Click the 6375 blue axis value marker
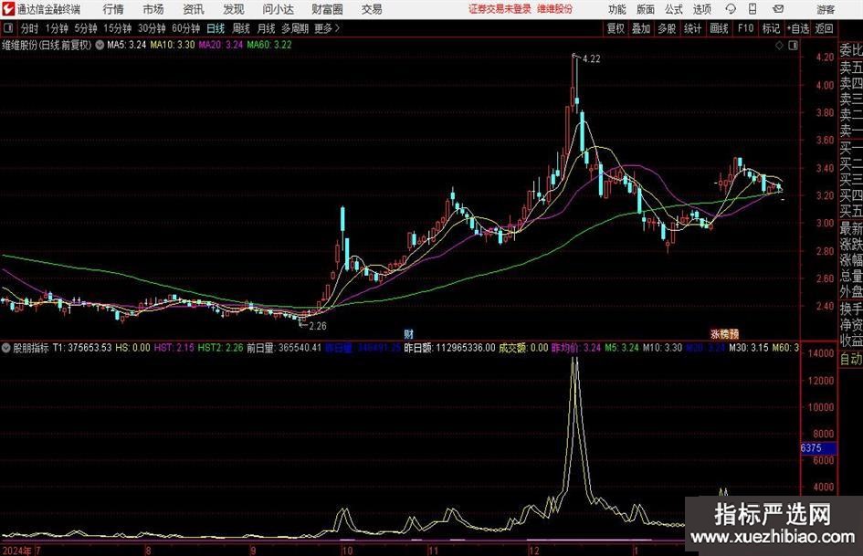This screenshot has height=556, width=863. [x=818, y=448]
